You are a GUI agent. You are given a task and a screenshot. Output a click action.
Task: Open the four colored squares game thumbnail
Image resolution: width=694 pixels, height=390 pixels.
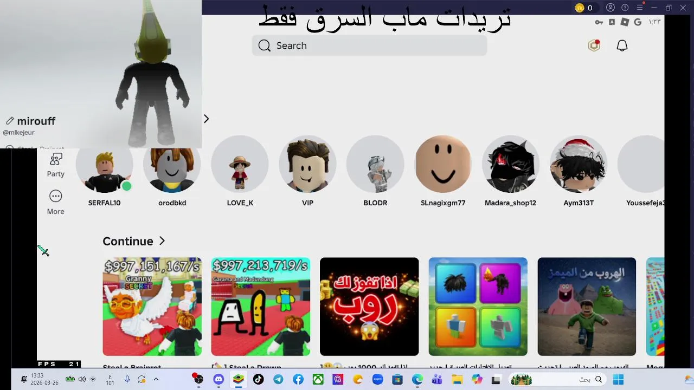point(478,307)
